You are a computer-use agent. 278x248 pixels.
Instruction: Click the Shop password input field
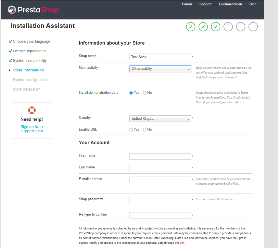tap(160, 200)
